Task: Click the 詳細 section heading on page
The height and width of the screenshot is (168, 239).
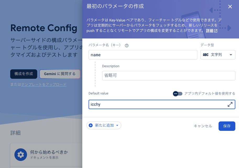Action: pos(15,133)
